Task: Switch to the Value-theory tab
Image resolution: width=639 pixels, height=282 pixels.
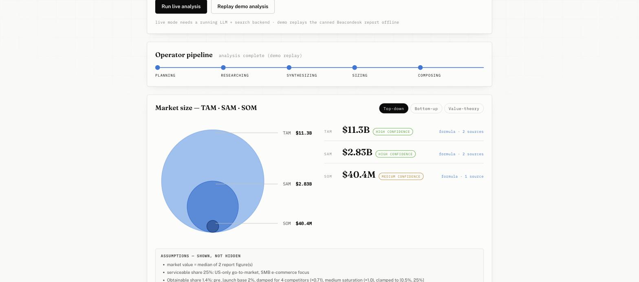Action: (x=464, y=108)
